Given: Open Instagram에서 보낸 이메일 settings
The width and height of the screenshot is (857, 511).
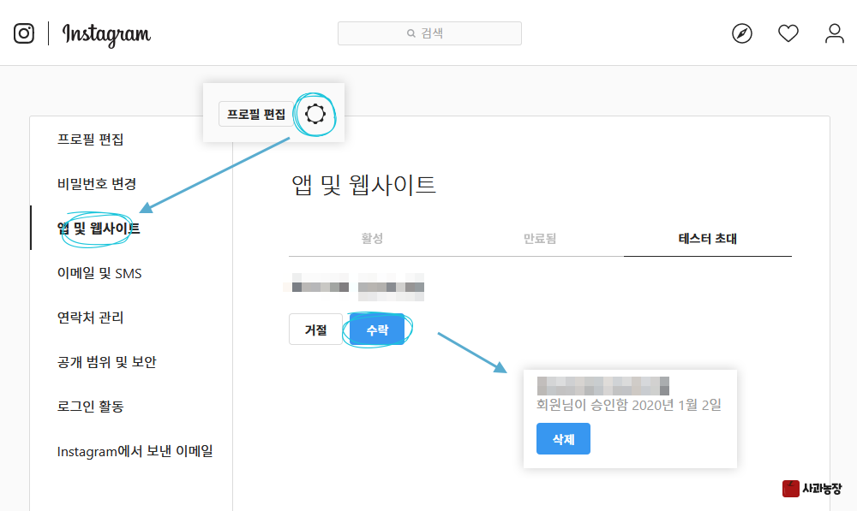Looking at the screenshot, I should point(135,451).
